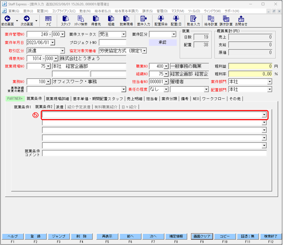Open the 協定対象労働者 dropdown
The height and width of the screenshot is (245, 283).
click(x=144, y=51)
